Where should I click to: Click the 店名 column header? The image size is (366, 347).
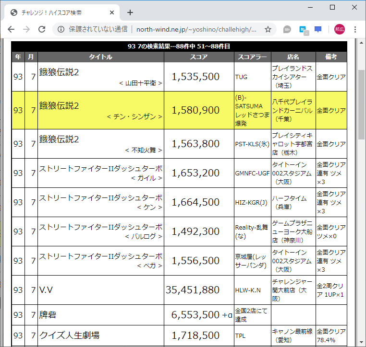pos(293,57)
